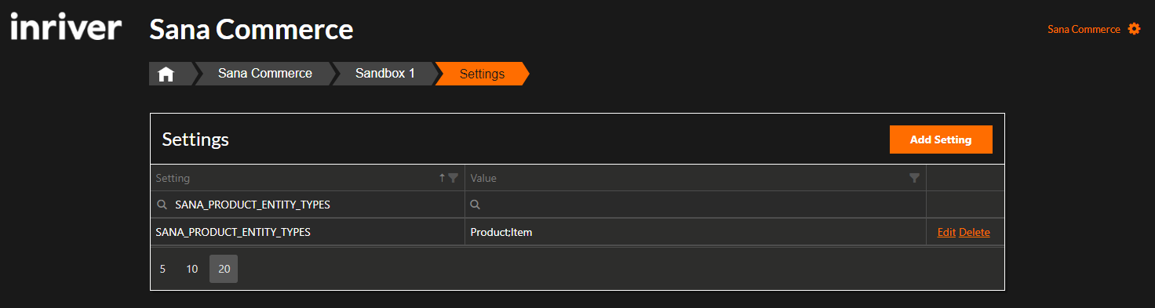Set page size to 10 rows
Screen dimensions: 1155x308
pos(191,269)
